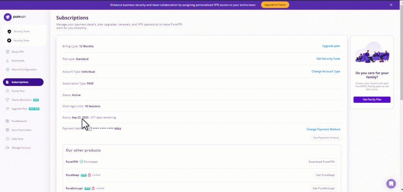The height and width of the screenshot is (192, 403).
Task: Click Change Payment Method link
Action: (x=323, y=129)
